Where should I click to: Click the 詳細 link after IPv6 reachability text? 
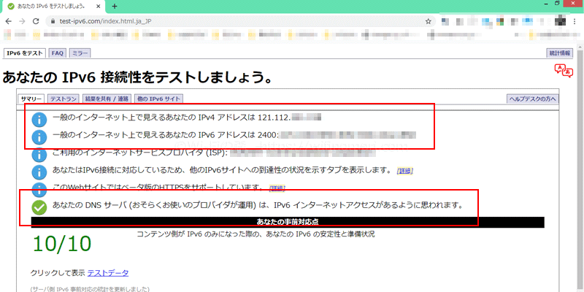[405, 171]
